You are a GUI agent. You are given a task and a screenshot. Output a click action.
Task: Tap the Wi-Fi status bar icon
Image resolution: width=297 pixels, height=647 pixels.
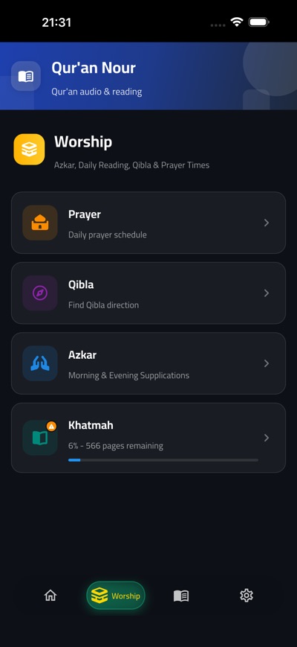click(x=237, y=22)
